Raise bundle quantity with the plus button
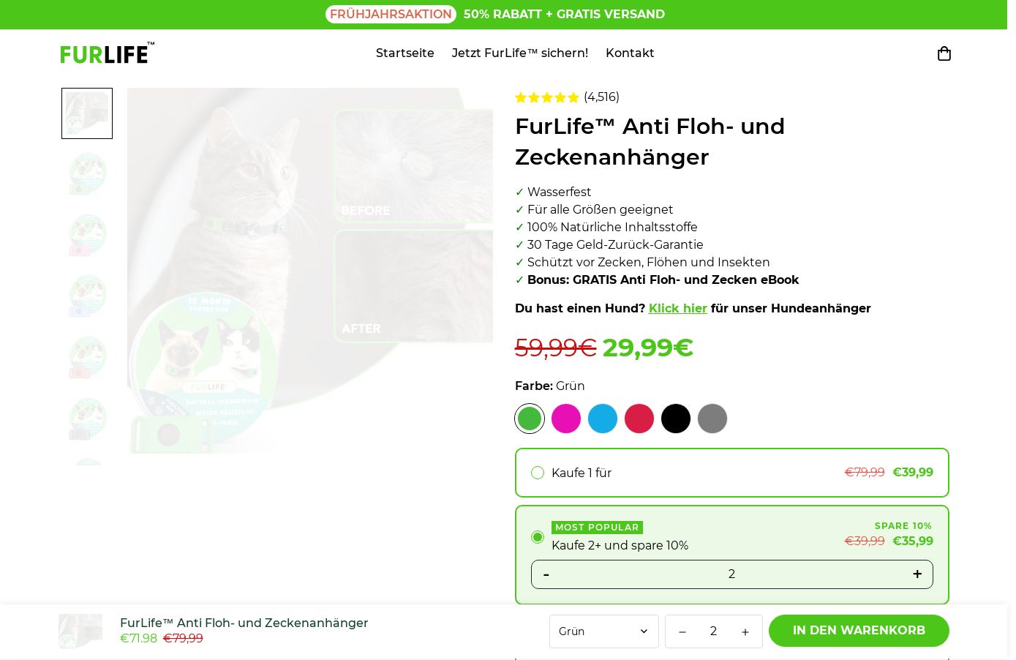This screenshot has width=1016, height=660. pyautogui.click(x=917, y=574)
